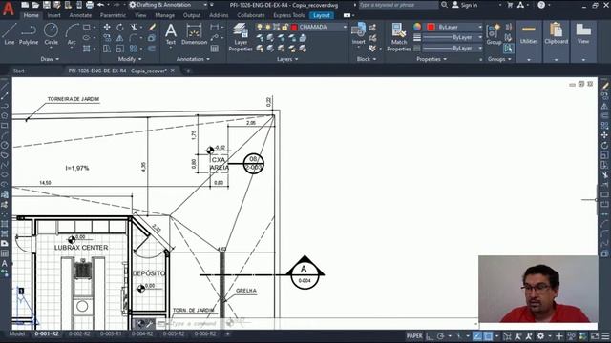Open the Model layout tab
The width and height of the screenshot is (611, 343).
pos(17,333)
